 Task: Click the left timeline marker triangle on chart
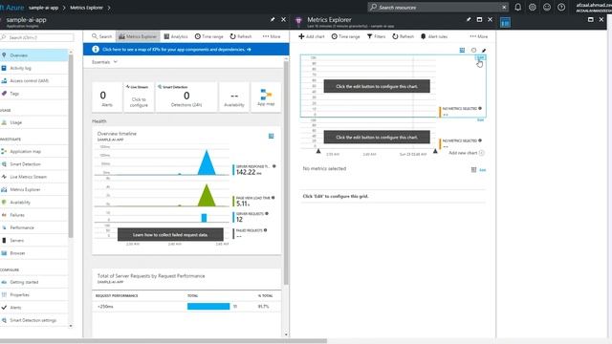point(318,151)
